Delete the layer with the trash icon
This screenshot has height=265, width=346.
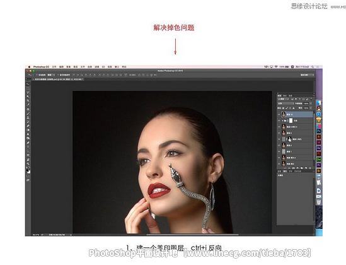click(310, 168)
